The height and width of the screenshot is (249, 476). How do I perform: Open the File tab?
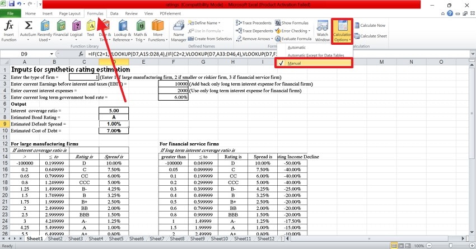coord(10,13)
